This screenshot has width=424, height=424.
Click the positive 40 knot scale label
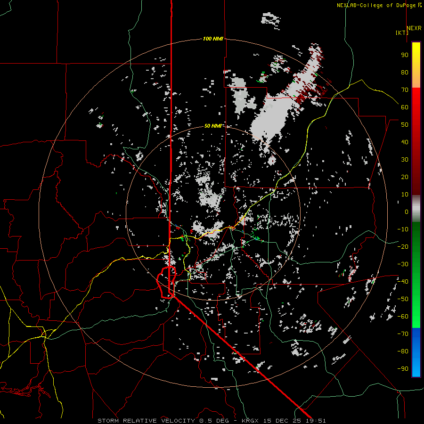[x=405, y=142]
